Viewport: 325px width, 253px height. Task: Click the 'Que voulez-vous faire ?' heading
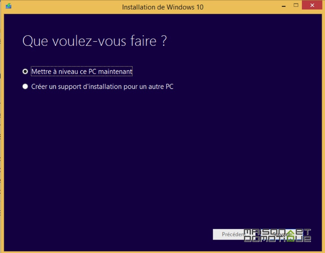pyautogui.click(x=95, y=41)
